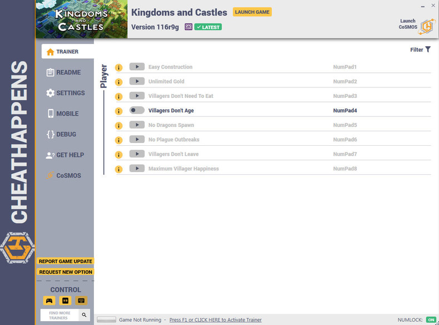The width and height of the screenshot is (439, 325).
Task: Click the NumPad3 hotkey label
Action: coord(345,96)
